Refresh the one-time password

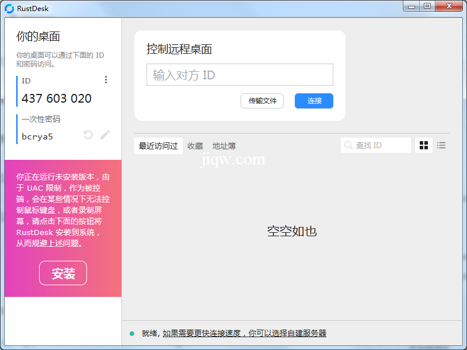point(88,135)
